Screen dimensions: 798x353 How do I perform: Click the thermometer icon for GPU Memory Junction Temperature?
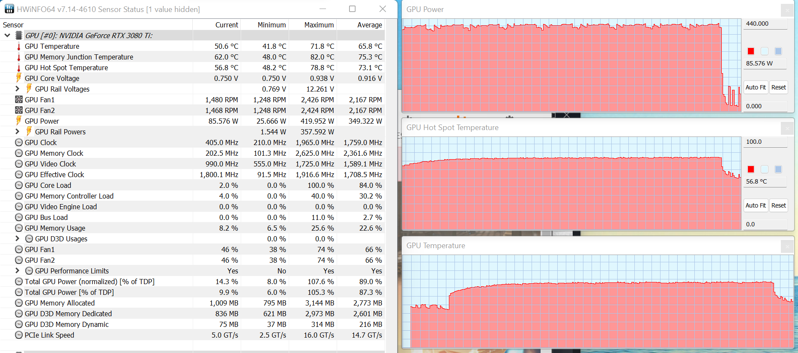(19, 57)
